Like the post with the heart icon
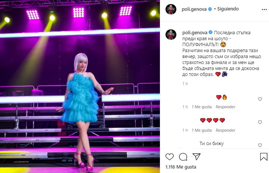The width and height of the screenshot is (269, 173). pos(170,157)
